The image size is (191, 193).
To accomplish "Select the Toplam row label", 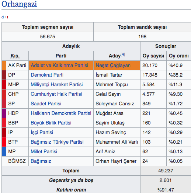I will click(x=71, y=171).
